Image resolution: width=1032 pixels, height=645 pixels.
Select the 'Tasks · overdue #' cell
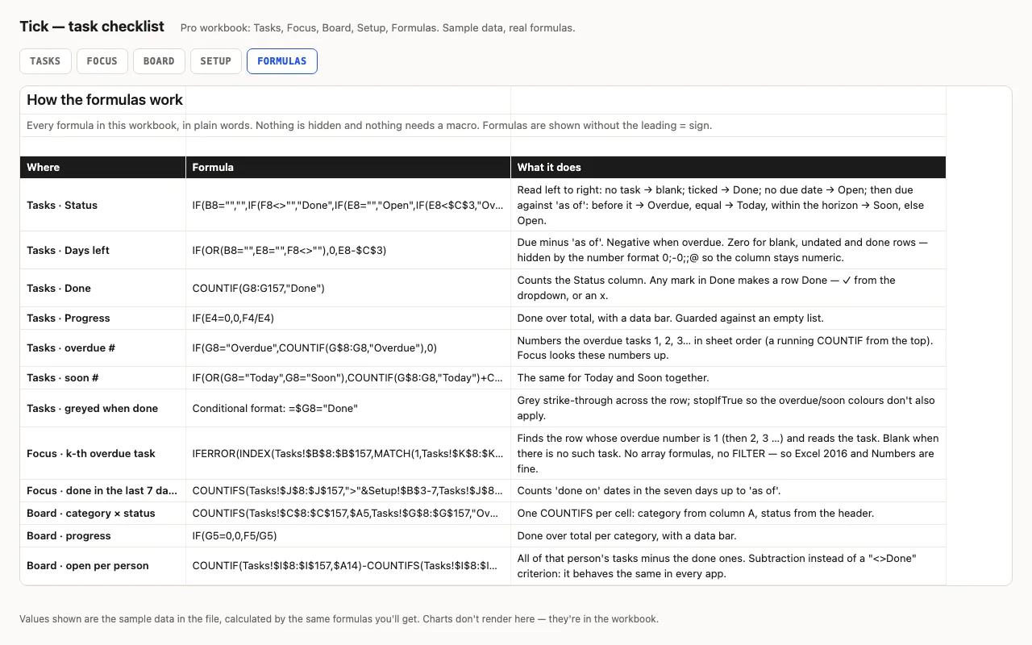(103, 347)
